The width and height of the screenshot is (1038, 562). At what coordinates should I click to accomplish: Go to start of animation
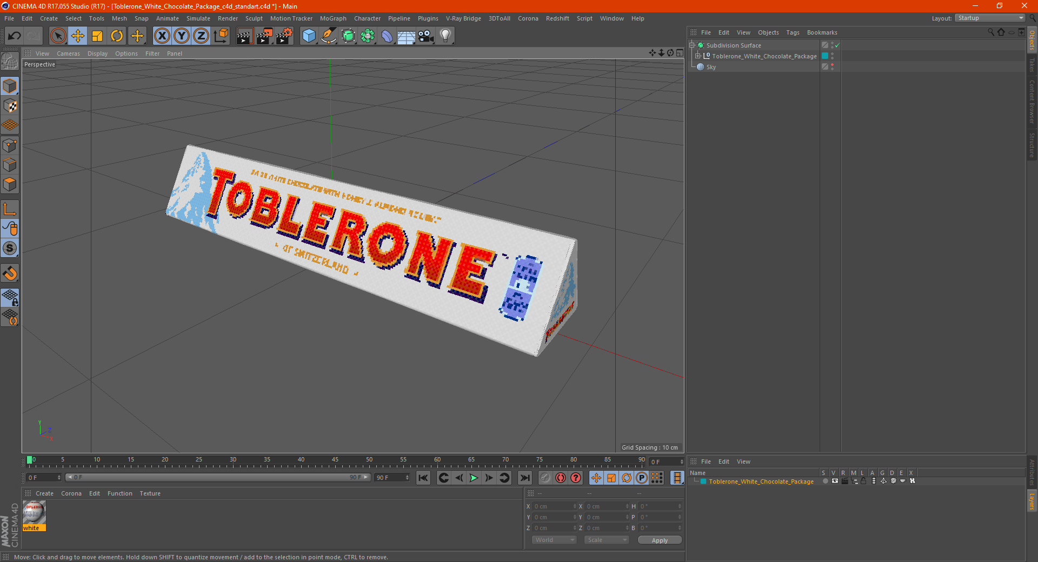point(423,478)
